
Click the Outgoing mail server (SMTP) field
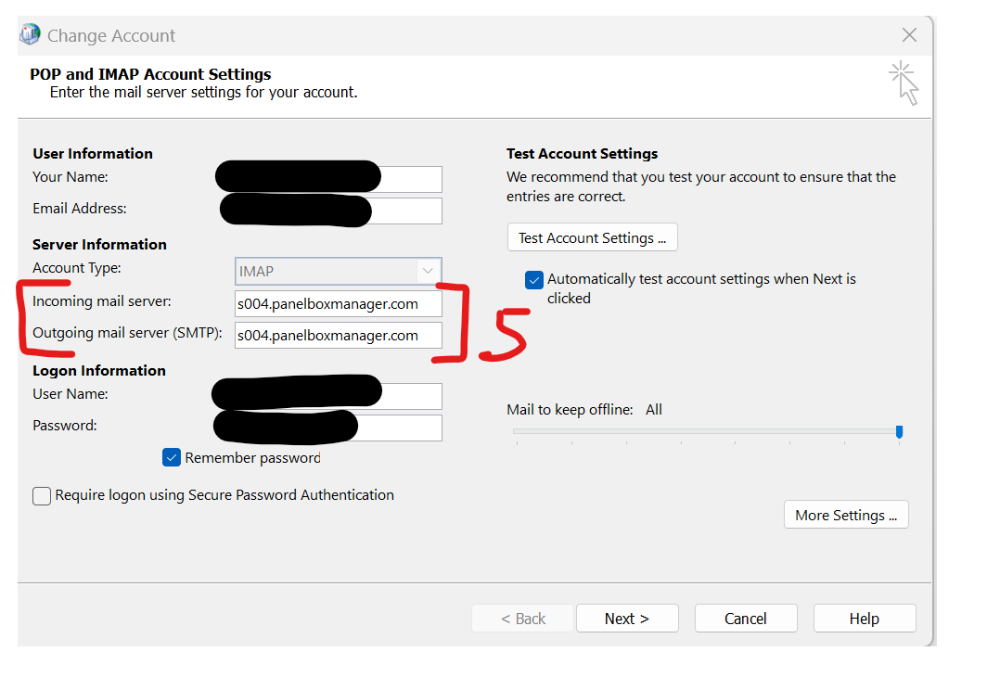point(338,336)
